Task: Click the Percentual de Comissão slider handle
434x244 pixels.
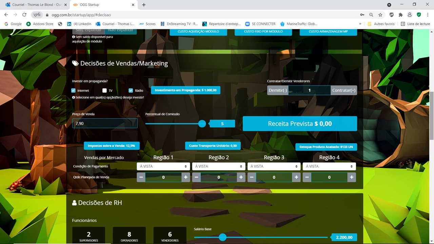Action: tap(202, 124)
